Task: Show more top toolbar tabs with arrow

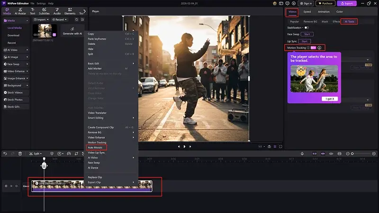Action: [x=84, y=11]
